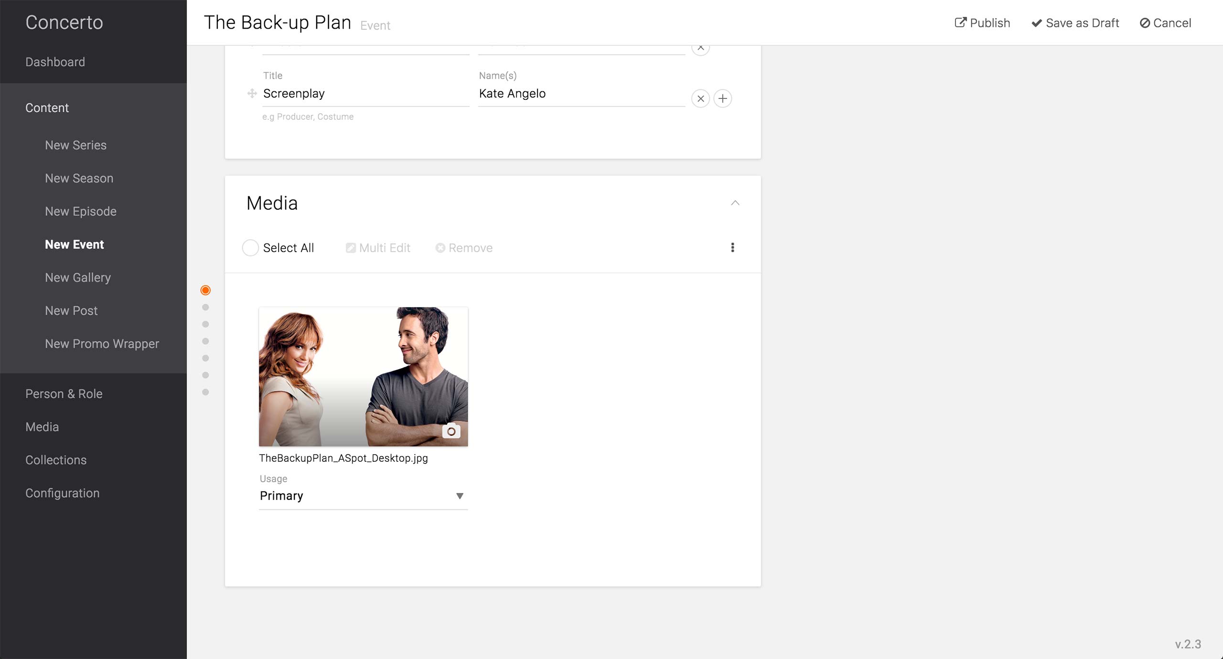Viewport: 1223px width, 659px height.
Task: Click the Multi Edit pencil icon
Action: 351,248
